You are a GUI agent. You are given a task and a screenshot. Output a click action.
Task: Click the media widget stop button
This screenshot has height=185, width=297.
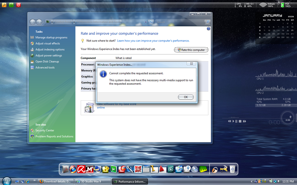pos(240,121)
